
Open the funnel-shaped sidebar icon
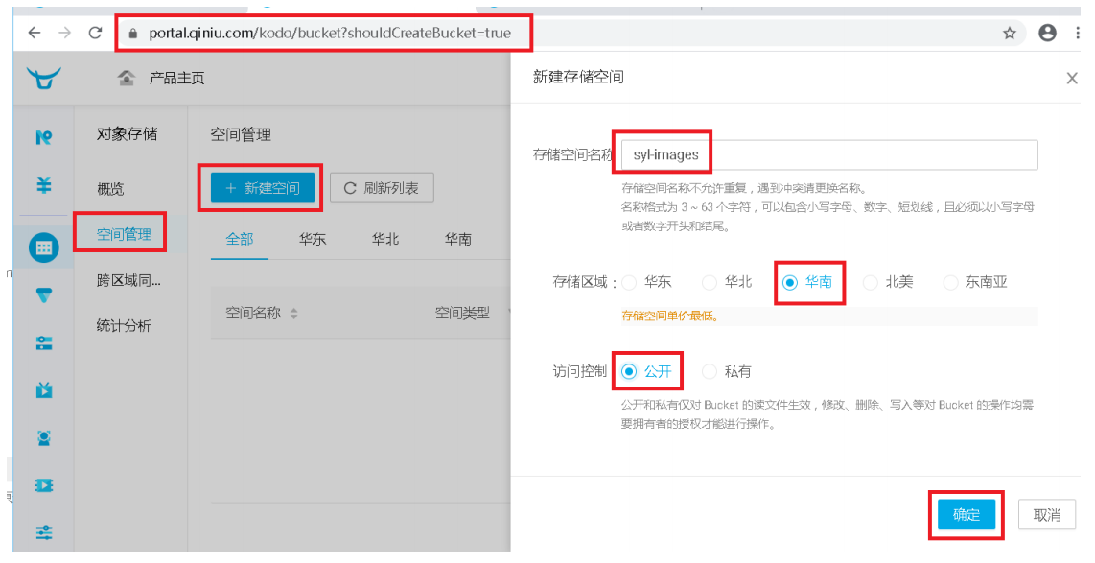point(43,296)
